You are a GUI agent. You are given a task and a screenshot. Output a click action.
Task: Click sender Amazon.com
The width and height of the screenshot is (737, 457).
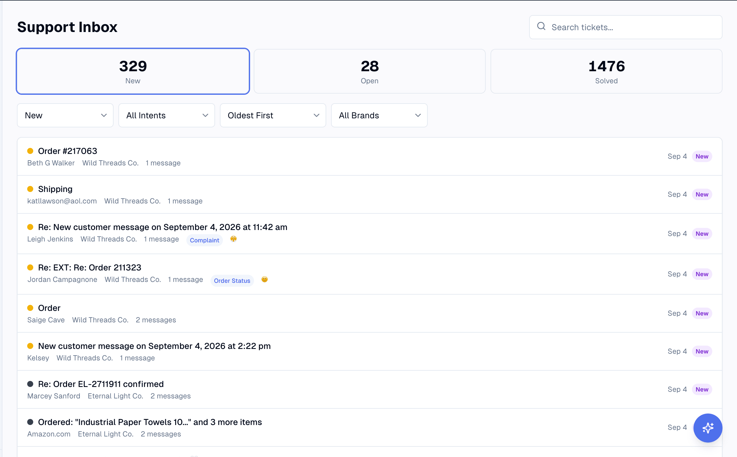click(x=49, y=434)
